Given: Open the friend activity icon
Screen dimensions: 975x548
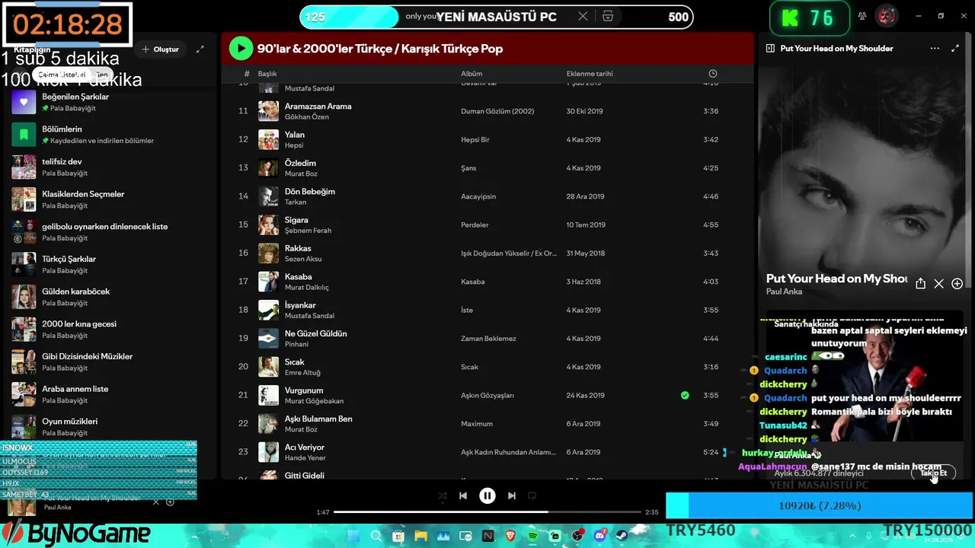Looking at the screenshot, I should tap(862, 16).
